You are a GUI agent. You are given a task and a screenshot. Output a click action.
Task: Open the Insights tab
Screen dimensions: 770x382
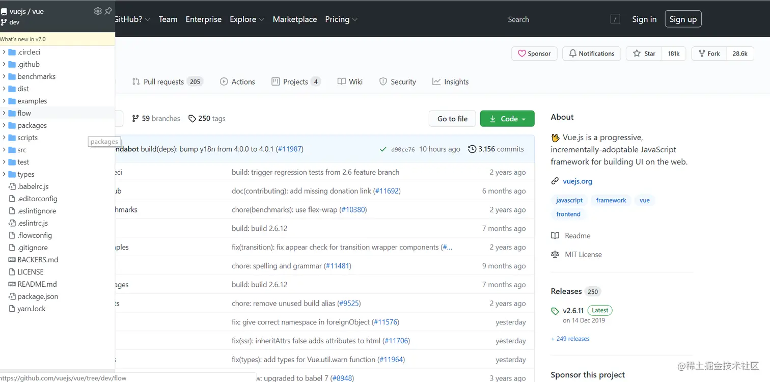[451, 81]
